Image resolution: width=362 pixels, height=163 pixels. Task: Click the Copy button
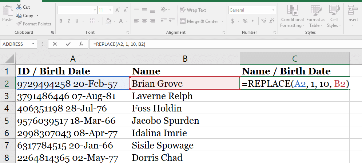[24, 16]
